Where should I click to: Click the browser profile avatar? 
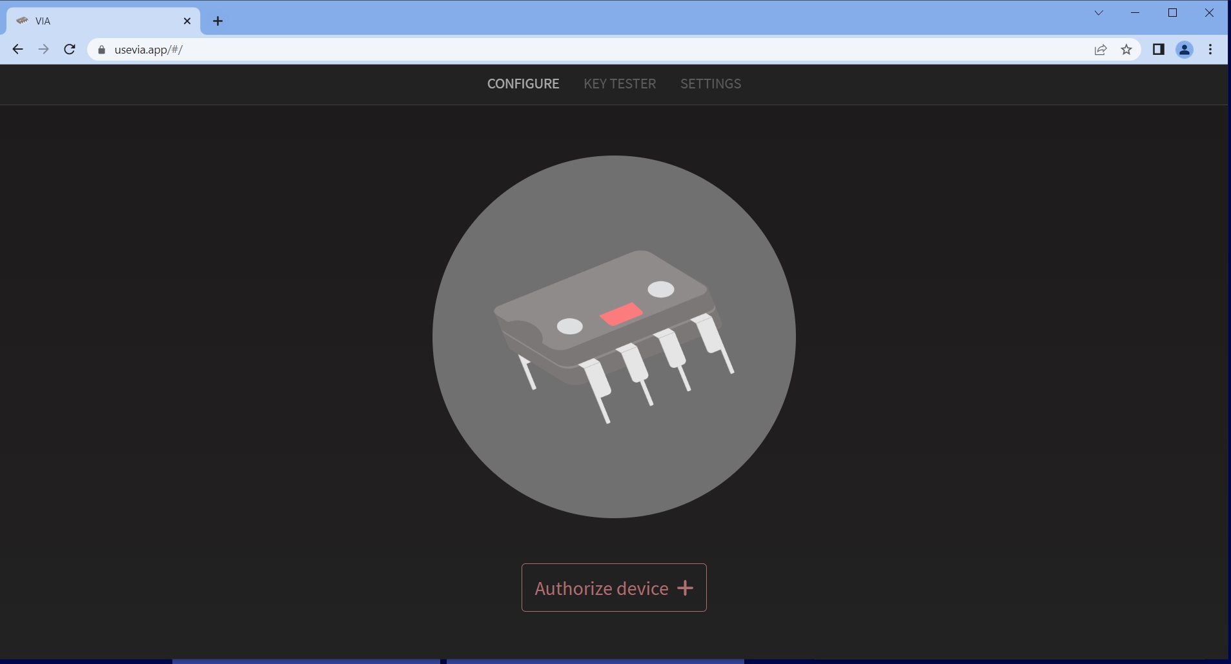tap(1185, 49)
